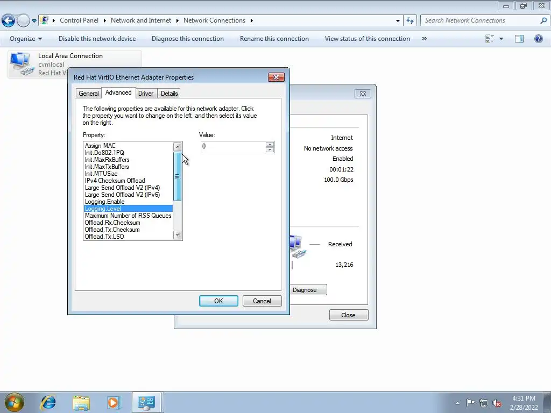Switch to the General tab
Image resolution: width=551 pixels, height=413 pixels.
click(x=89, y=94)
